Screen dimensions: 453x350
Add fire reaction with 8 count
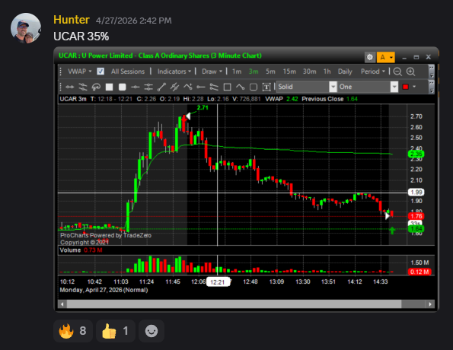coord(73,331)
